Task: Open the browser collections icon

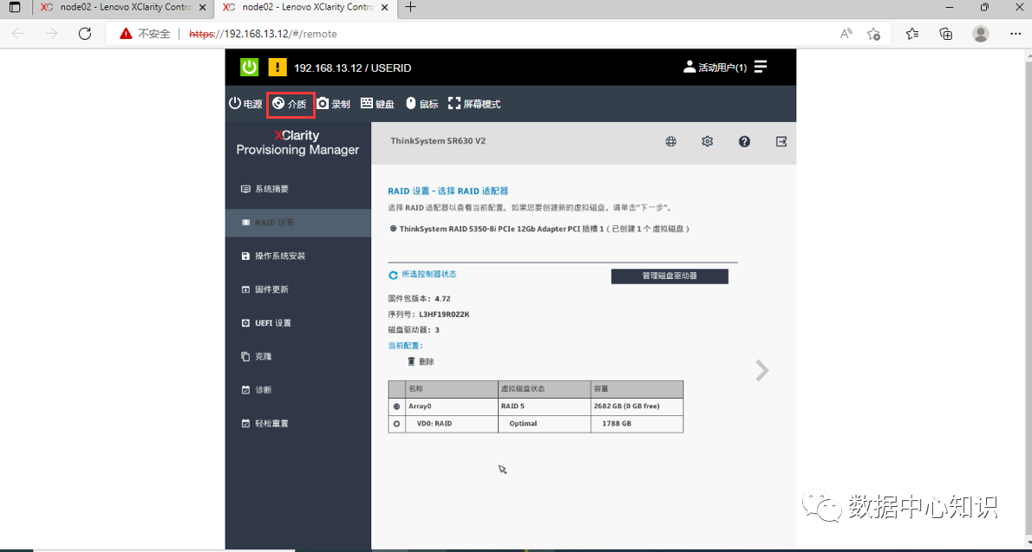Action: (x=946, y=34)
